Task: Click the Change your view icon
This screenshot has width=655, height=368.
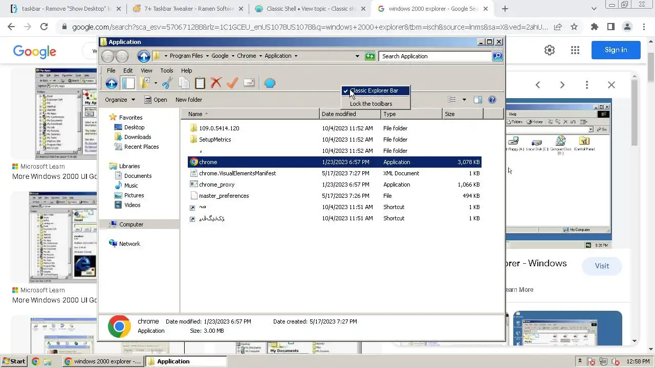Action: tap(452, 100)
